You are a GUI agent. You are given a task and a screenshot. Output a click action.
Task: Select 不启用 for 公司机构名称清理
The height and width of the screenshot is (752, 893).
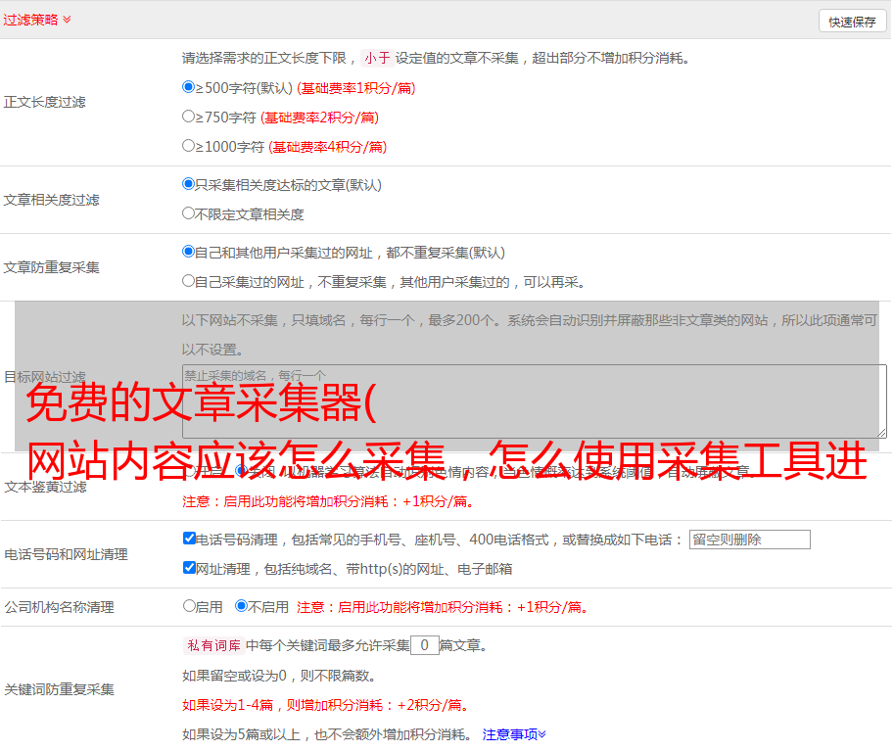point(242,605)
